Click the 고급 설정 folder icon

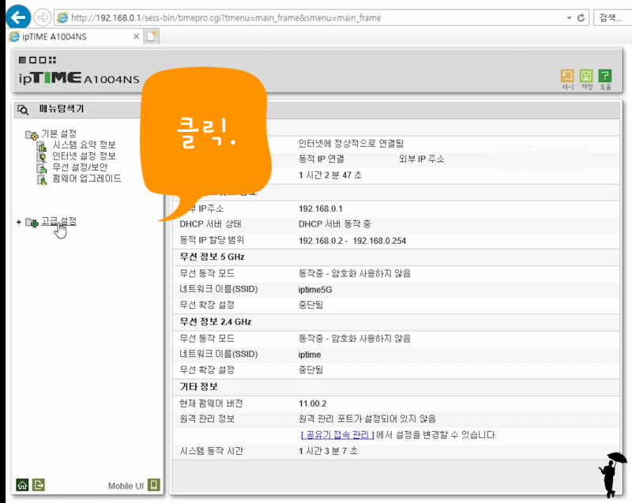tap(32, 223)
